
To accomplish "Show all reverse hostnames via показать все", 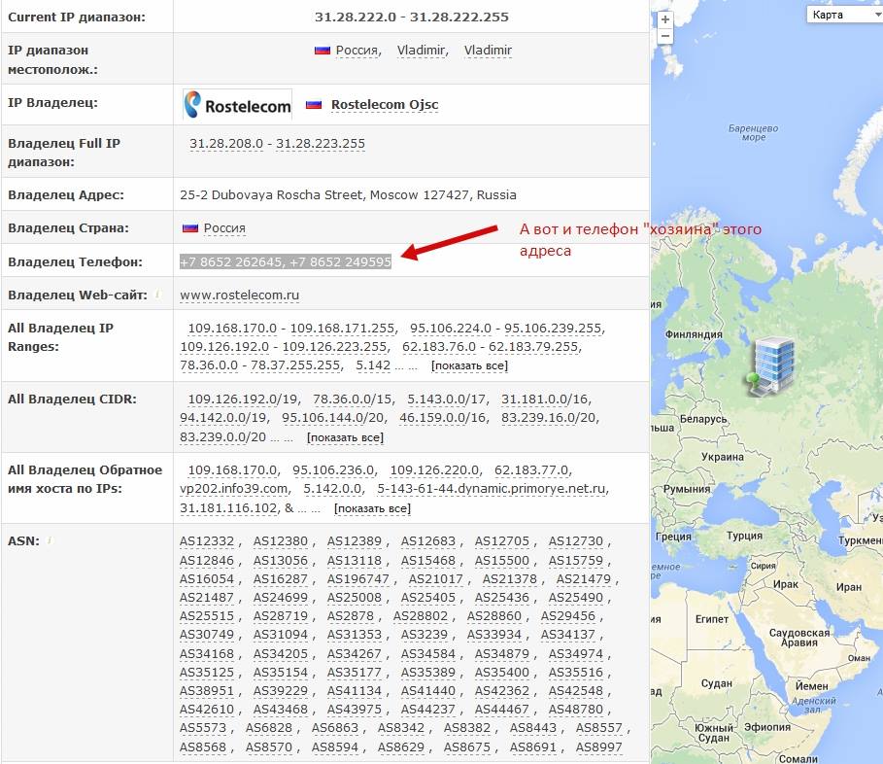I will point(371,509).
